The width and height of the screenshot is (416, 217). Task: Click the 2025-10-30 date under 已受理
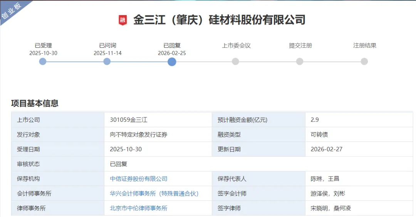pos(43,53)
